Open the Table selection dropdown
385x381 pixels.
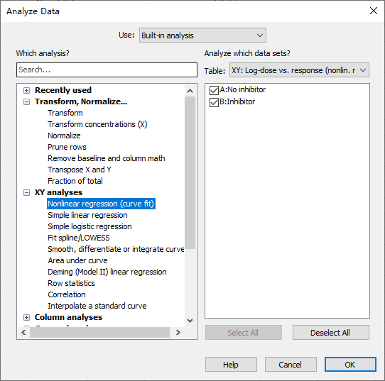[299, 70]
